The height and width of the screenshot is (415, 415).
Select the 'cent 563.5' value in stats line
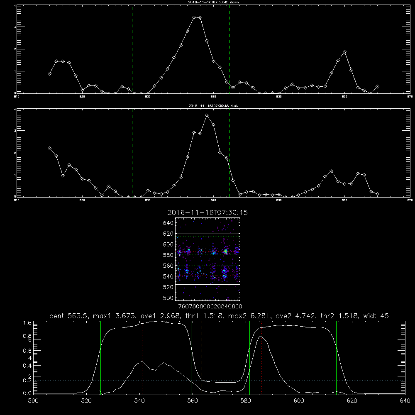[68, 316]
